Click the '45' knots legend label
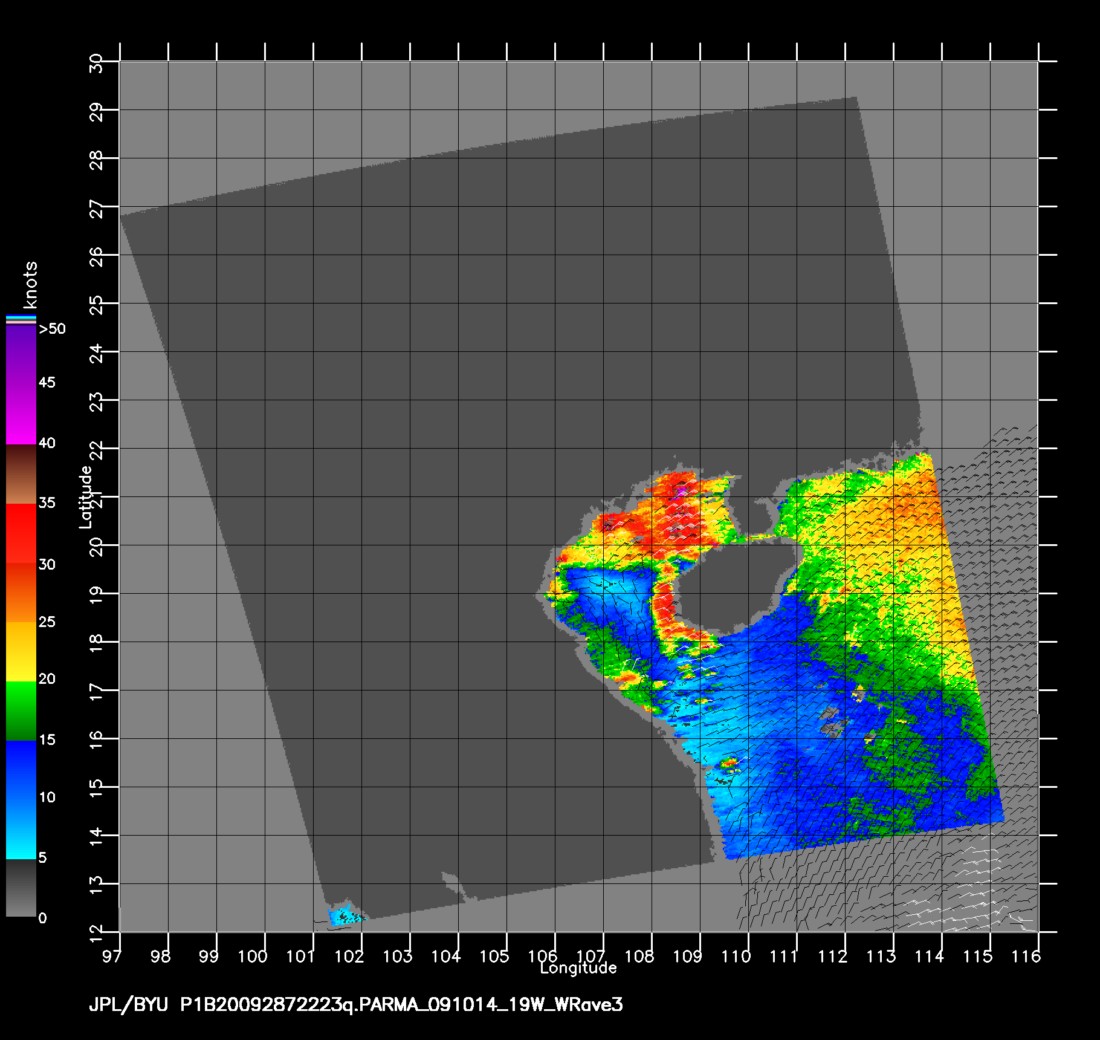Screen dimensions: 1100x1040 pyautogui.click(x=47, y=383)
